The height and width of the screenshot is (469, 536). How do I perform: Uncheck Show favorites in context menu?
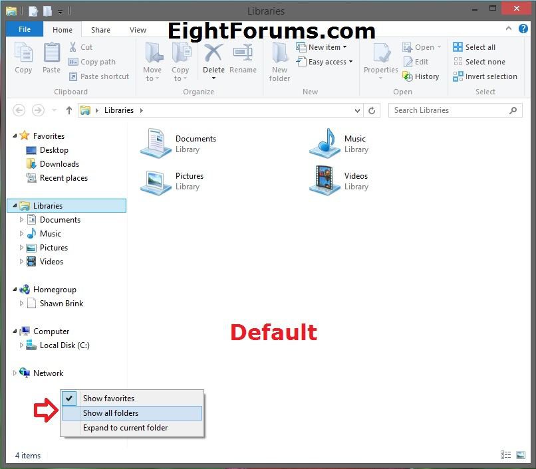click(x=108, y=399)
